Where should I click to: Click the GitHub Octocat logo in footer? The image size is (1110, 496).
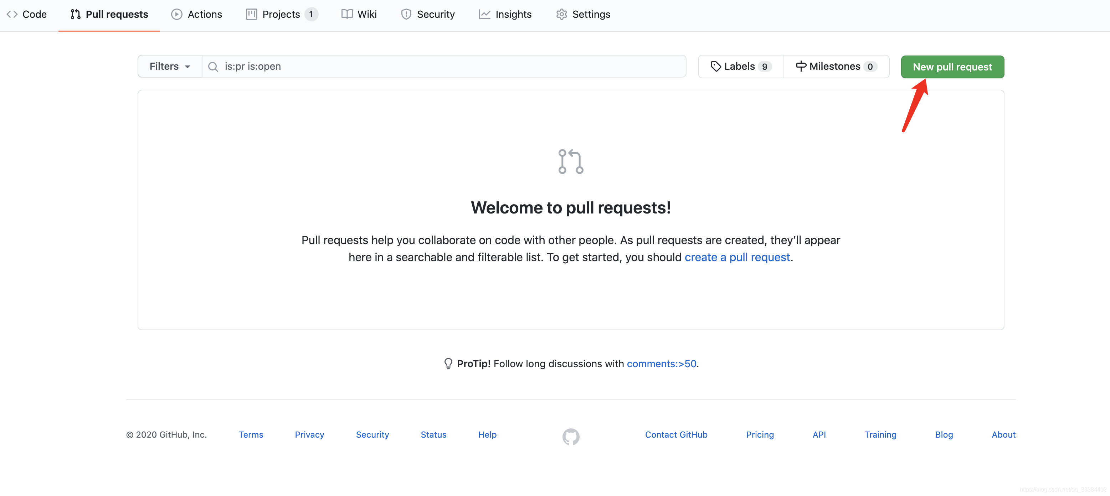pos(571,436)
